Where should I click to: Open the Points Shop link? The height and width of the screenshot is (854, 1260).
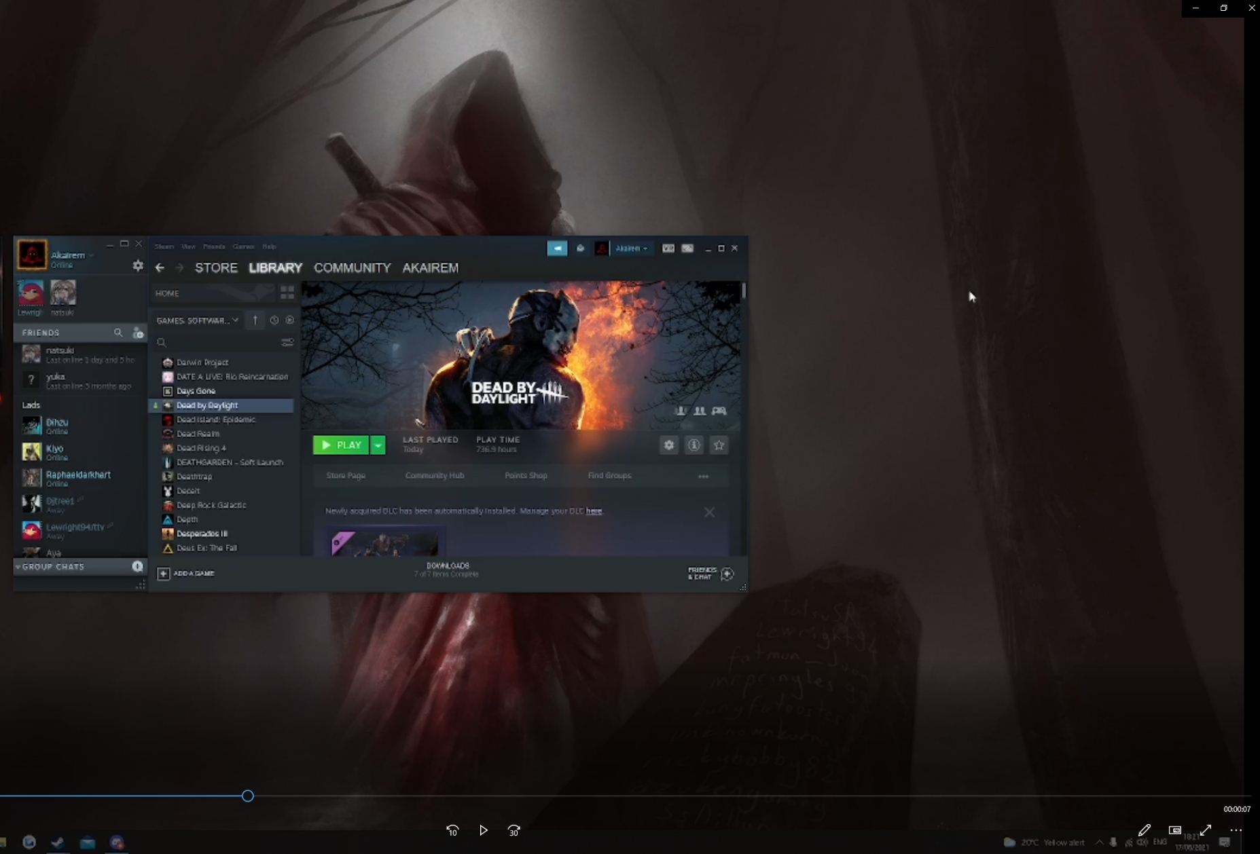tap(526, 476)
